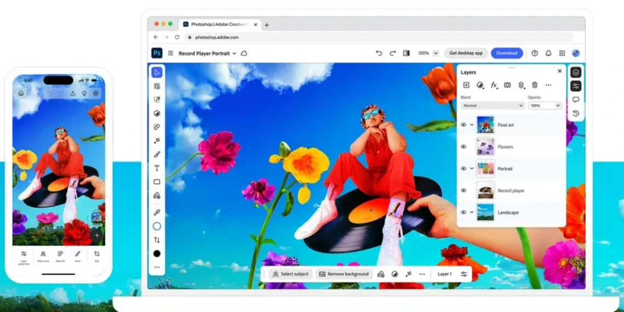Open the apps grid icon
This screenshot has height=312, width=624.
[x=562, y=53]
